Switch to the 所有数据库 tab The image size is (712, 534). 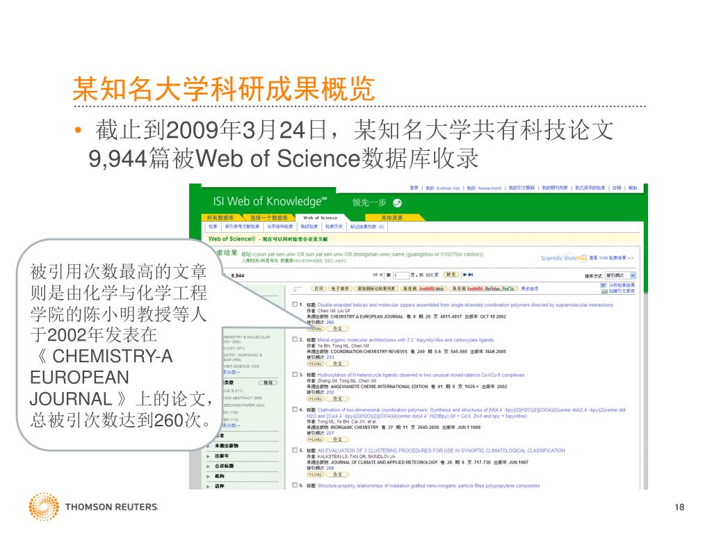coord(220,218)
